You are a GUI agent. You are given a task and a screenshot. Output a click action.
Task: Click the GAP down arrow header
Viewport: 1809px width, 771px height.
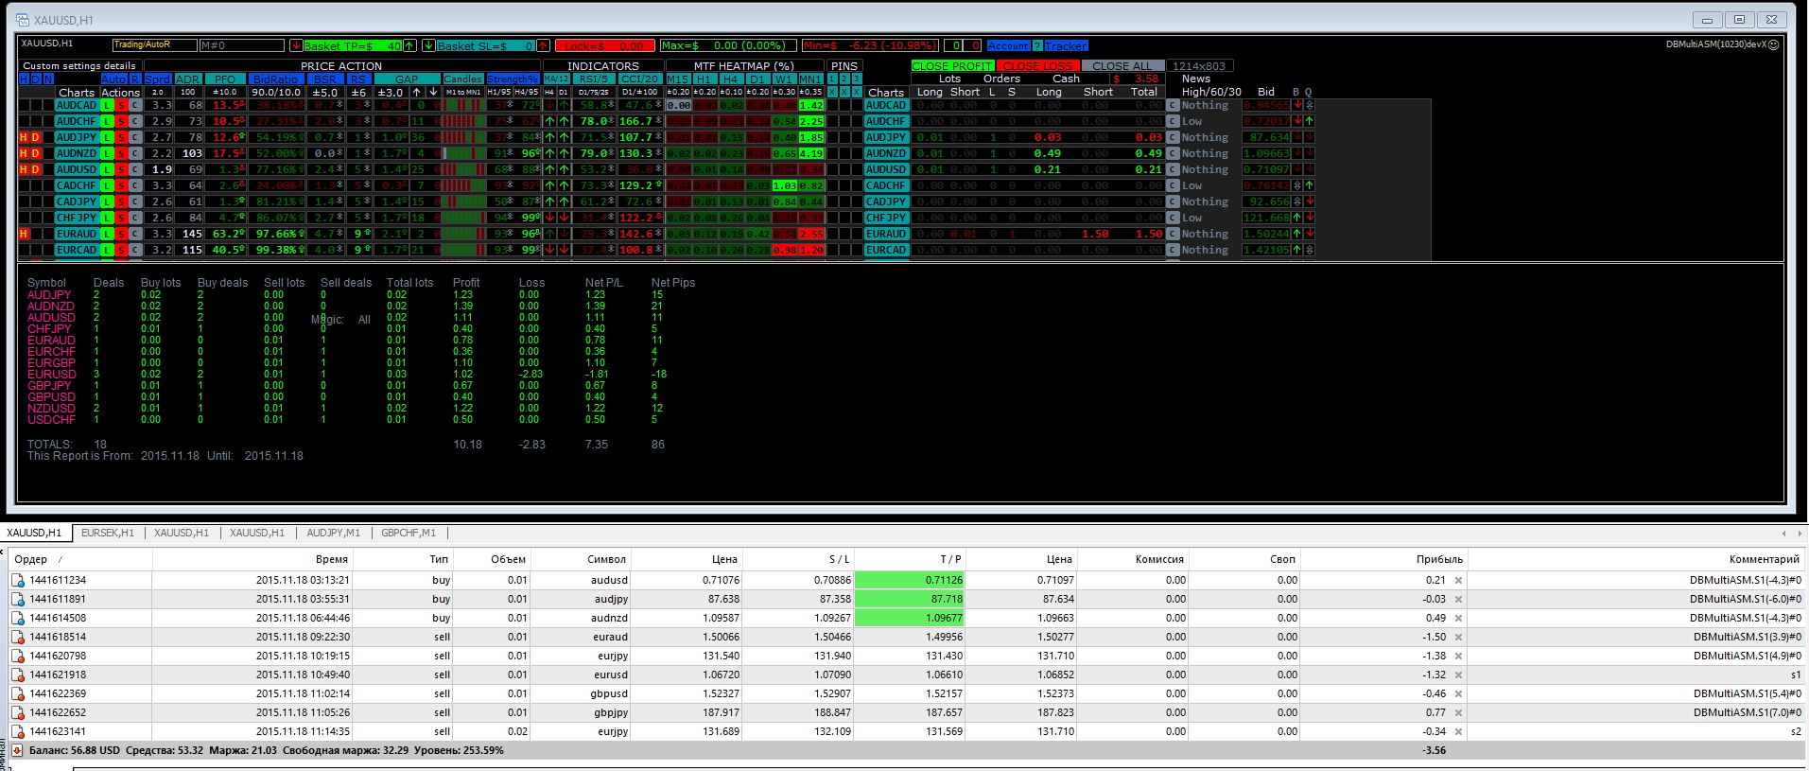[x=433, y=92]
